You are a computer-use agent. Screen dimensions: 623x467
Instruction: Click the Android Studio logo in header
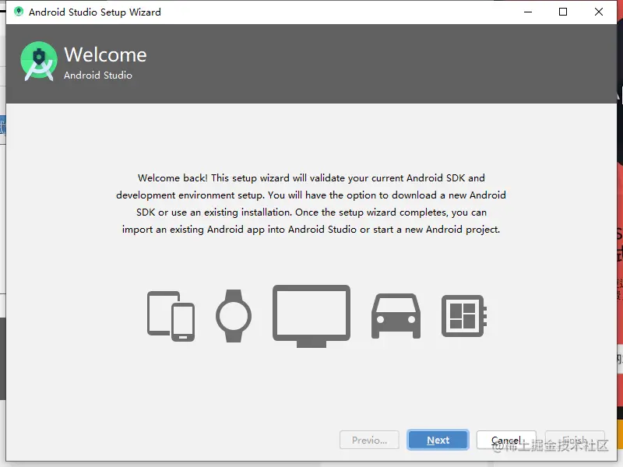click(x=39, y=61)
